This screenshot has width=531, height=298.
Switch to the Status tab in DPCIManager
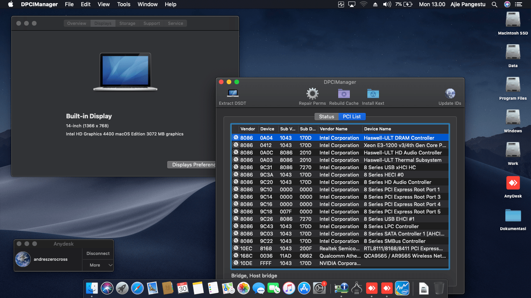pos(327,116)
